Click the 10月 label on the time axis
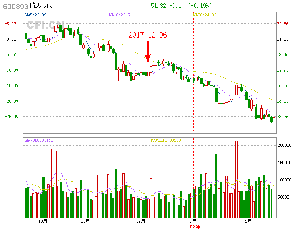This screenshot has width=307, height=230. coord(43,222)
